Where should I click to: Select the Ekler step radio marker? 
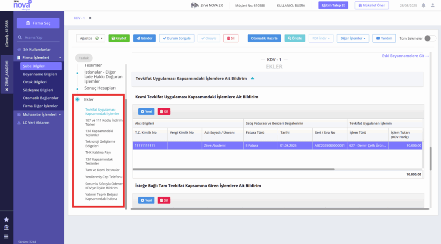tap(78, 99)
